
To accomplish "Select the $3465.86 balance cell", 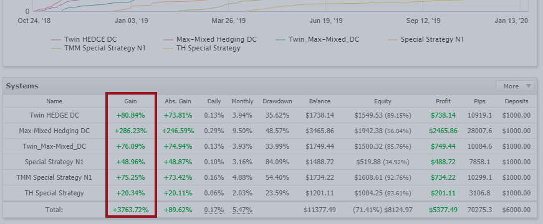I will tap(320, 131).
